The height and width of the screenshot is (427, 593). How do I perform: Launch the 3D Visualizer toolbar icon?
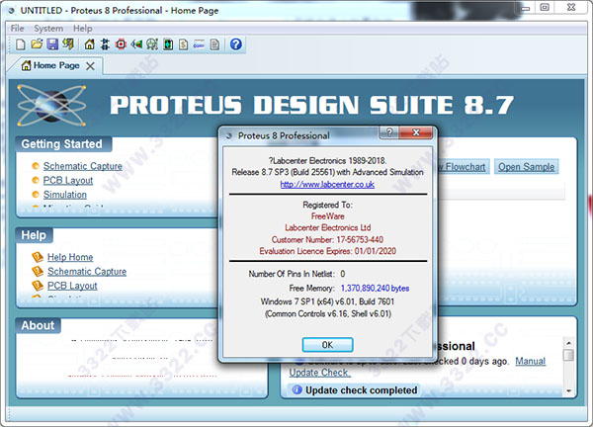pos(136,44)
